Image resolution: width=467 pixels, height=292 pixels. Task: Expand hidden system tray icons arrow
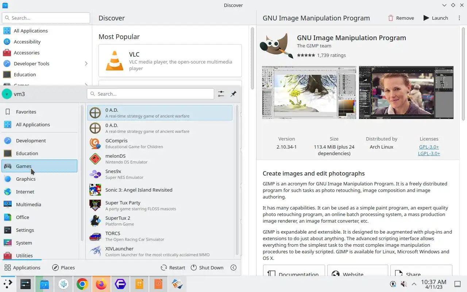point(414,284)
